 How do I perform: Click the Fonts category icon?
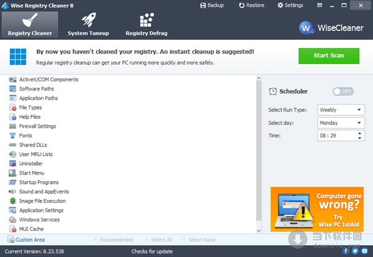[12, 135]
